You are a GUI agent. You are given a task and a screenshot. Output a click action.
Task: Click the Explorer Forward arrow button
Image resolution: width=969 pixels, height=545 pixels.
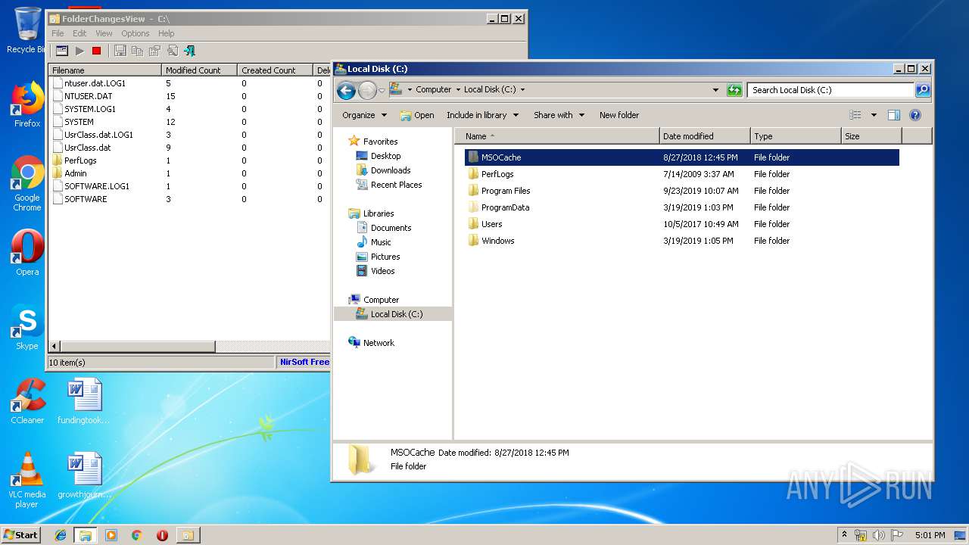tap(367, 90)
